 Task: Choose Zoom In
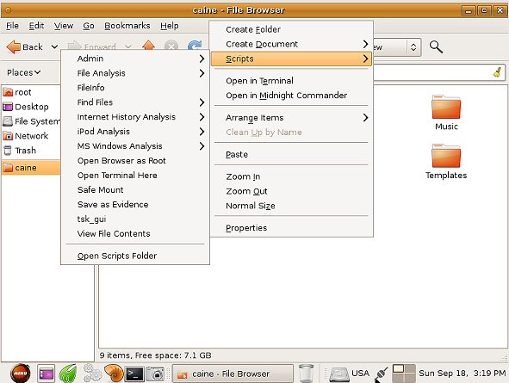291,176
